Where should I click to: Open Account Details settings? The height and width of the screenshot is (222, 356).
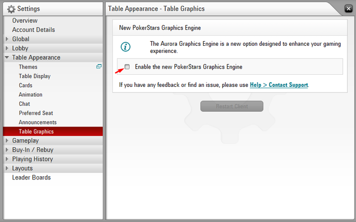click(x=34, y=29)
